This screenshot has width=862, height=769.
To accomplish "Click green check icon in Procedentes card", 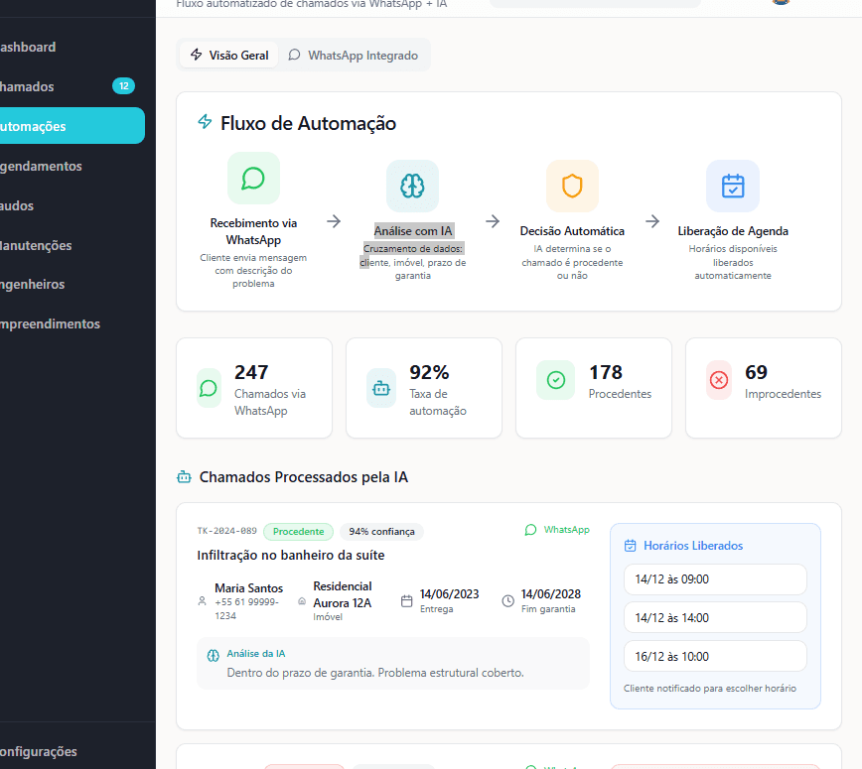I will (556, 380).
